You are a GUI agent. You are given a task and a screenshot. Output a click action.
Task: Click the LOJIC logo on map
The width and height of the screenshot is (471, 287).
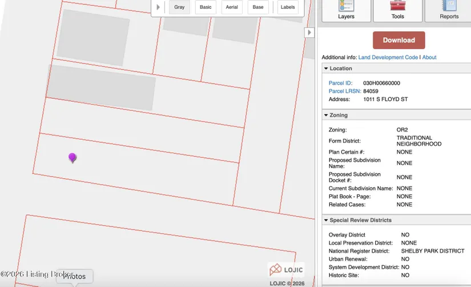coord(286,270)
